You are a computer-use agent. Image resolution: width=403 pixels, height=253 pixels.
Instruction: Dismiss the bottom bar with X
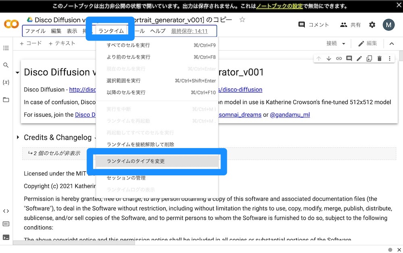pos(399,250)
